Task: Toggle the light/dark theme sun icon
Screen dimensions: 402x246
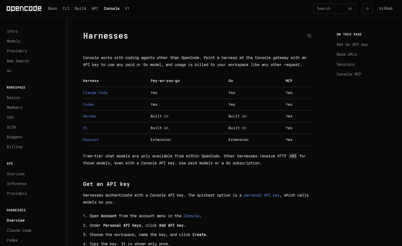Action: (x=367, y=9)
